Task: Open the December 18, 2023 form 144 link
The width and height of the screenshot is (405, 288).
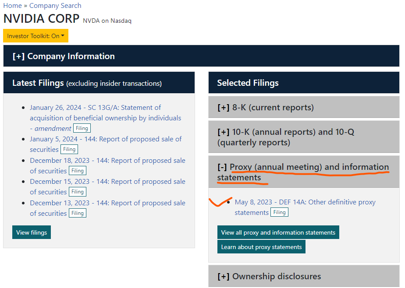Action: [x=107, y=165]
